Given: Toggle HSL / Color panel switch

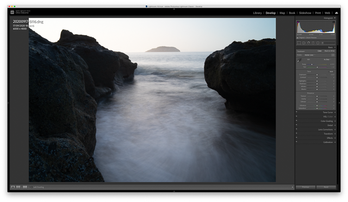Looking at the screenshot, I should coord(296,116).
